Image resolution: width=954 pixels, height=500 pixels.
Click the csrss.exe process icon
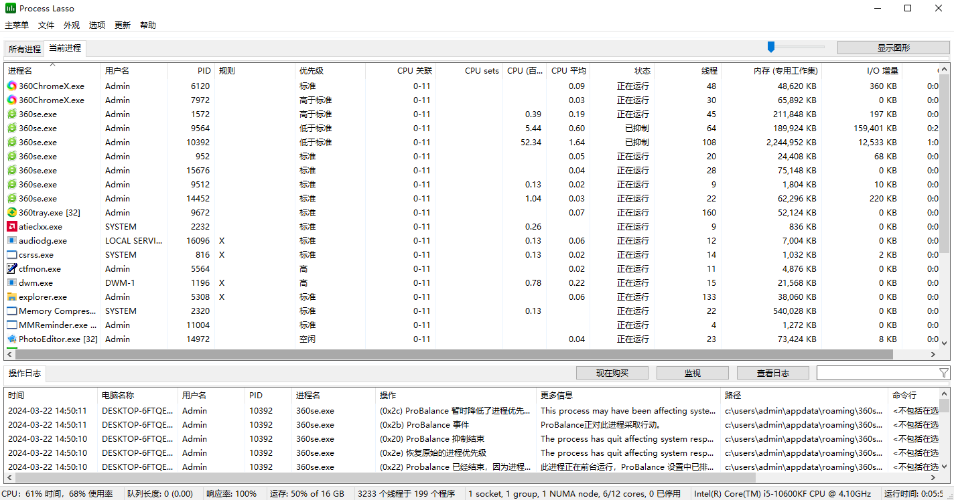click(12, 254)
